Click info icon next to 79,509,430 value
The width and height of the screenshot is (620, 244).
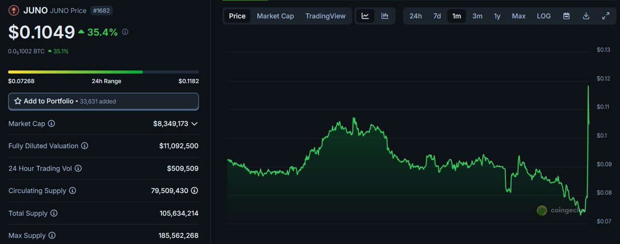coord(194,191)
